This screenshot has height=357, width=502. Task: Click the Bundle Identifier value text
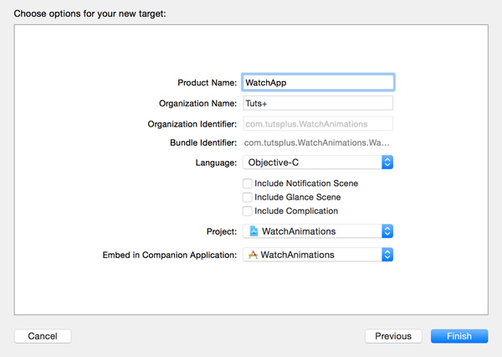click(x=318, y=143)
